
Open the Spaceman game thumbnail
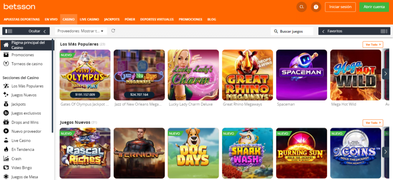(302, 75)
